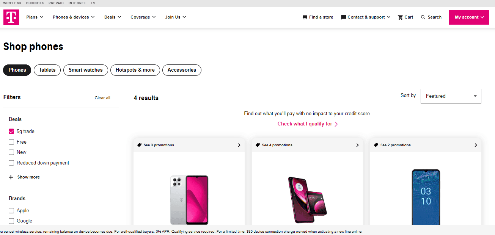Open the 4 promotions arrow

pyautogui.click(x=357, y=145)
